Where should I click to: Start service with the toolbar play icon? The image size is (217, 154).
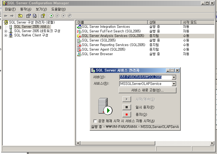coord(51,16)
